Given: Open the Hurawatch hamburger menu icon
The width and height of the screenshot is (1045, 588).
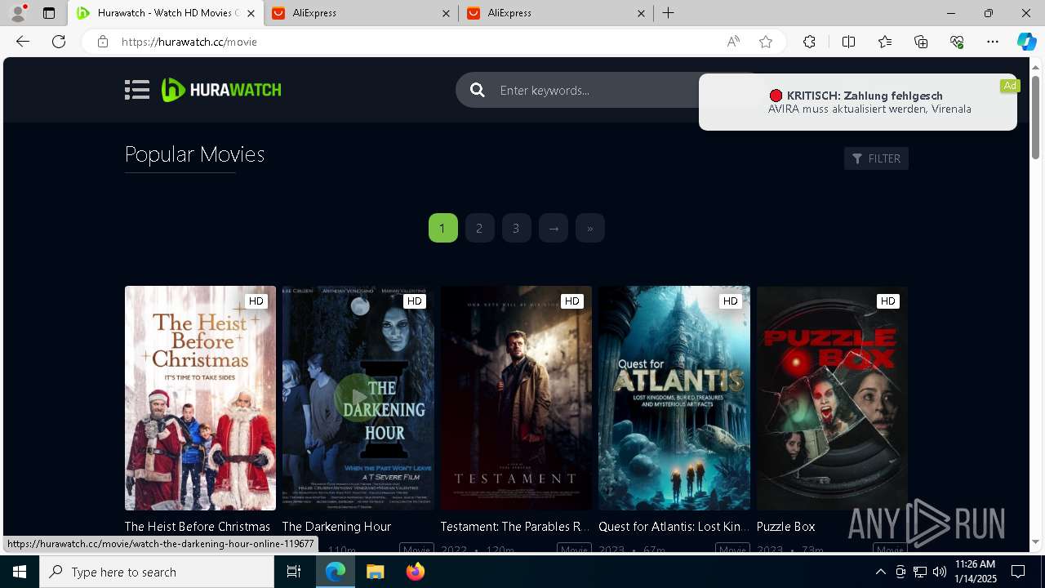Looking at the screenshot, I should tap(137, 90).
